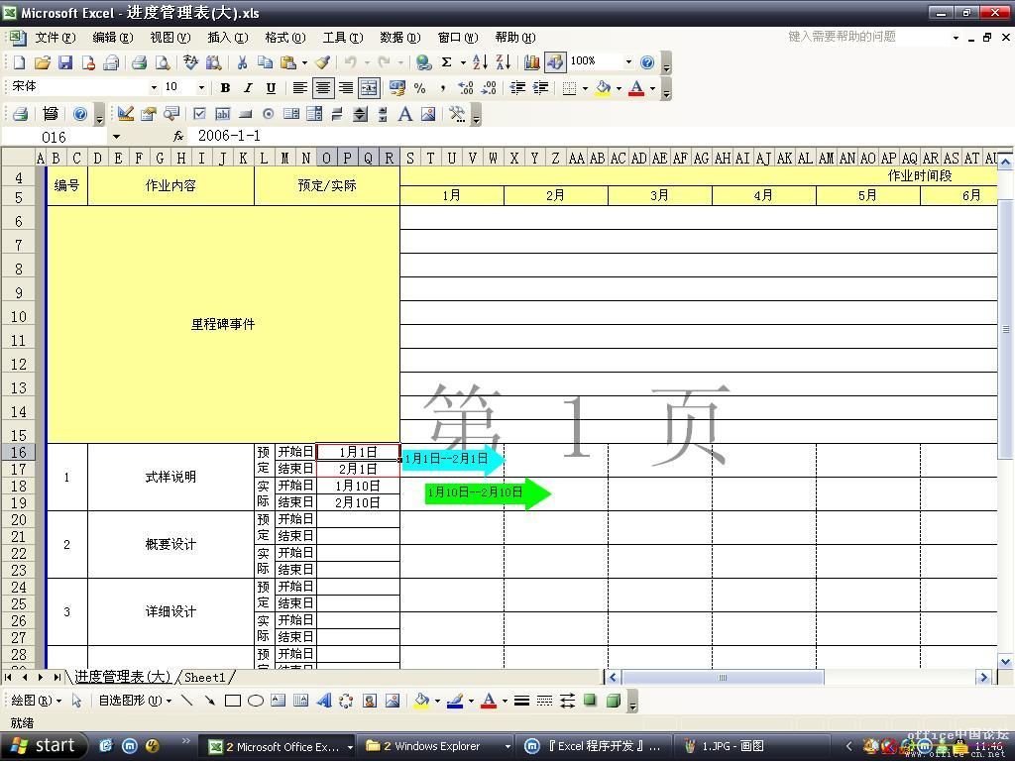Expand the Paste options arrow
This screenshot has height=762, width=1015.
click(304, 62)
